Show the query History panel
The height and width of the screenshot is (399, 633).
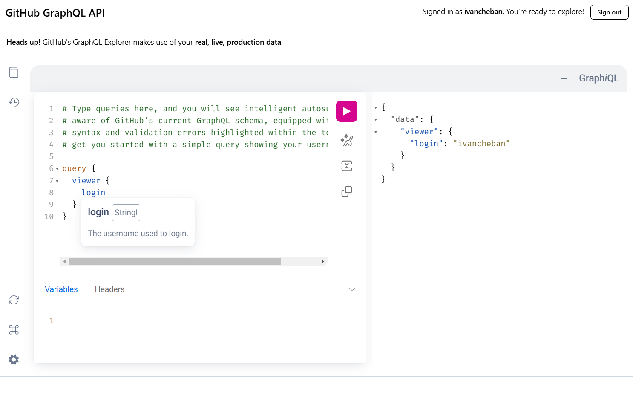pos(14,102)
